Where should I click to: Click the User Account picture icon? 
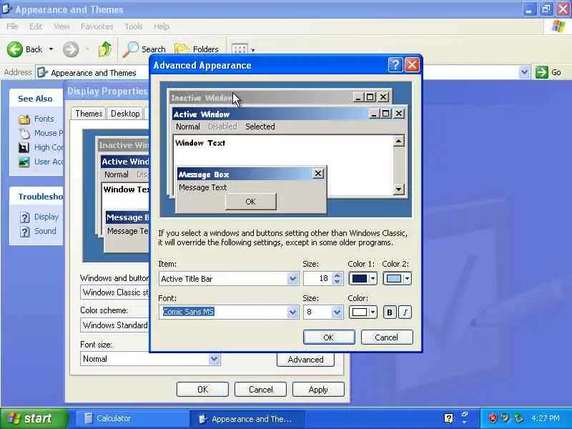coord(24,162)
